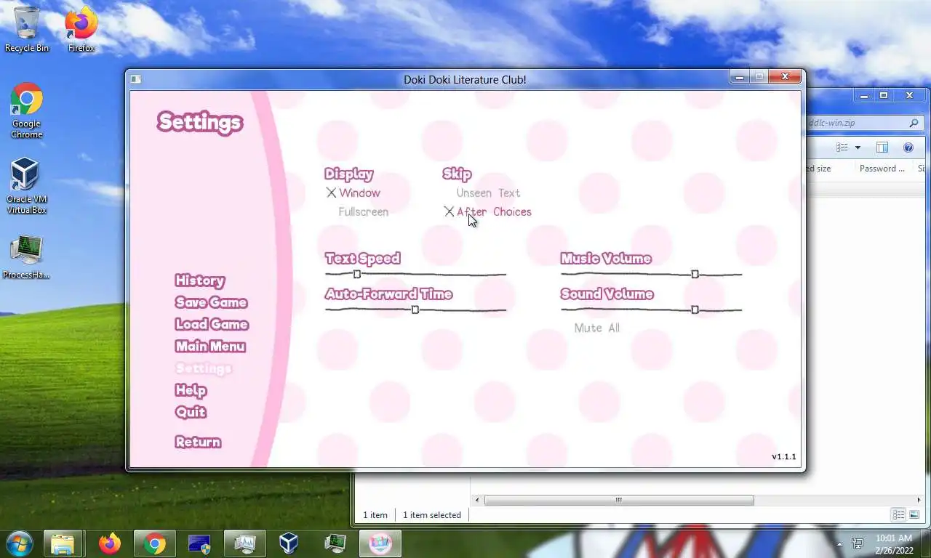Select the Oracle VM VirtualBox desktop icon
Image resolution: width=931 pixels, height=558 pixels.
coord(26,186)
